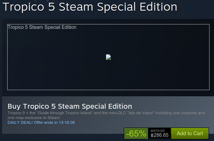This screenshot has width=214, height=141.
Task: Click the -65% discount badge
Action: coord(136,133)
